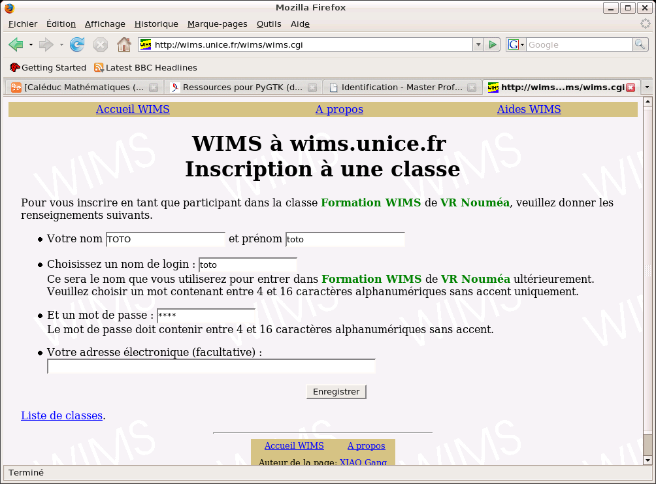Open the Aide menu
This screenshot has width=656, height=484.
(x=301, y=24)
